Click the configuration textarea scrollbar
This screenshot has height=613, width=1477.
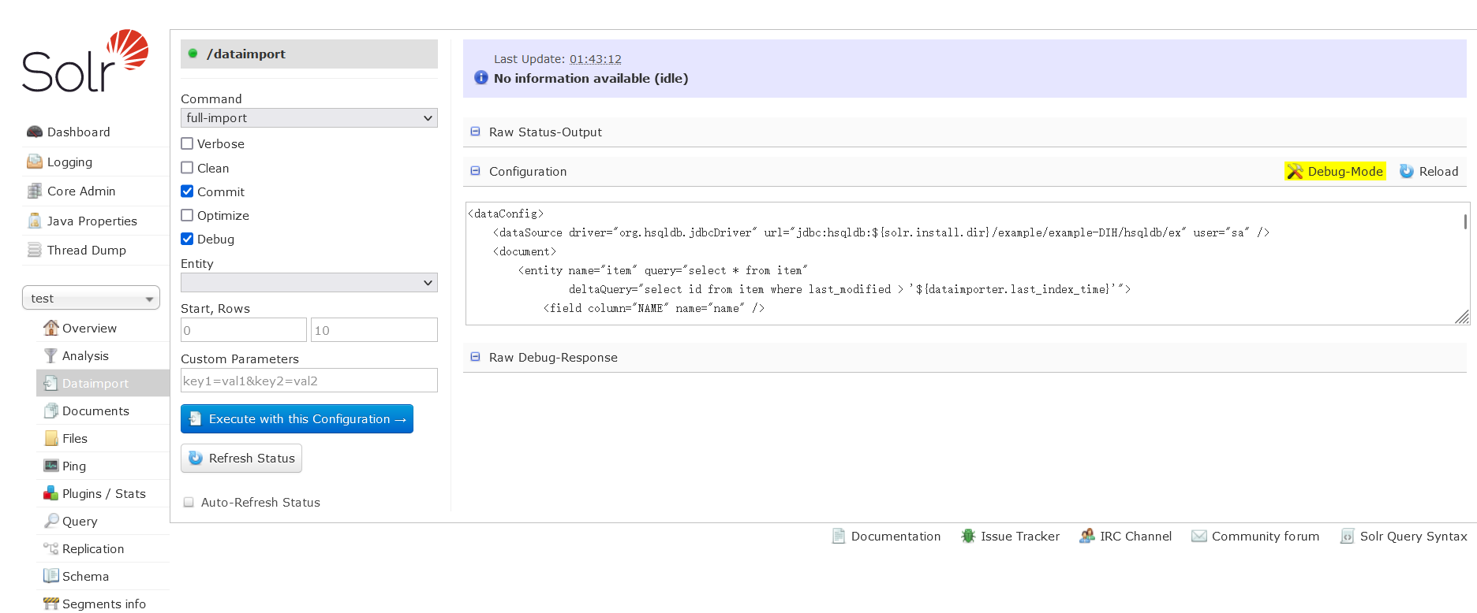coord(1465,222)
